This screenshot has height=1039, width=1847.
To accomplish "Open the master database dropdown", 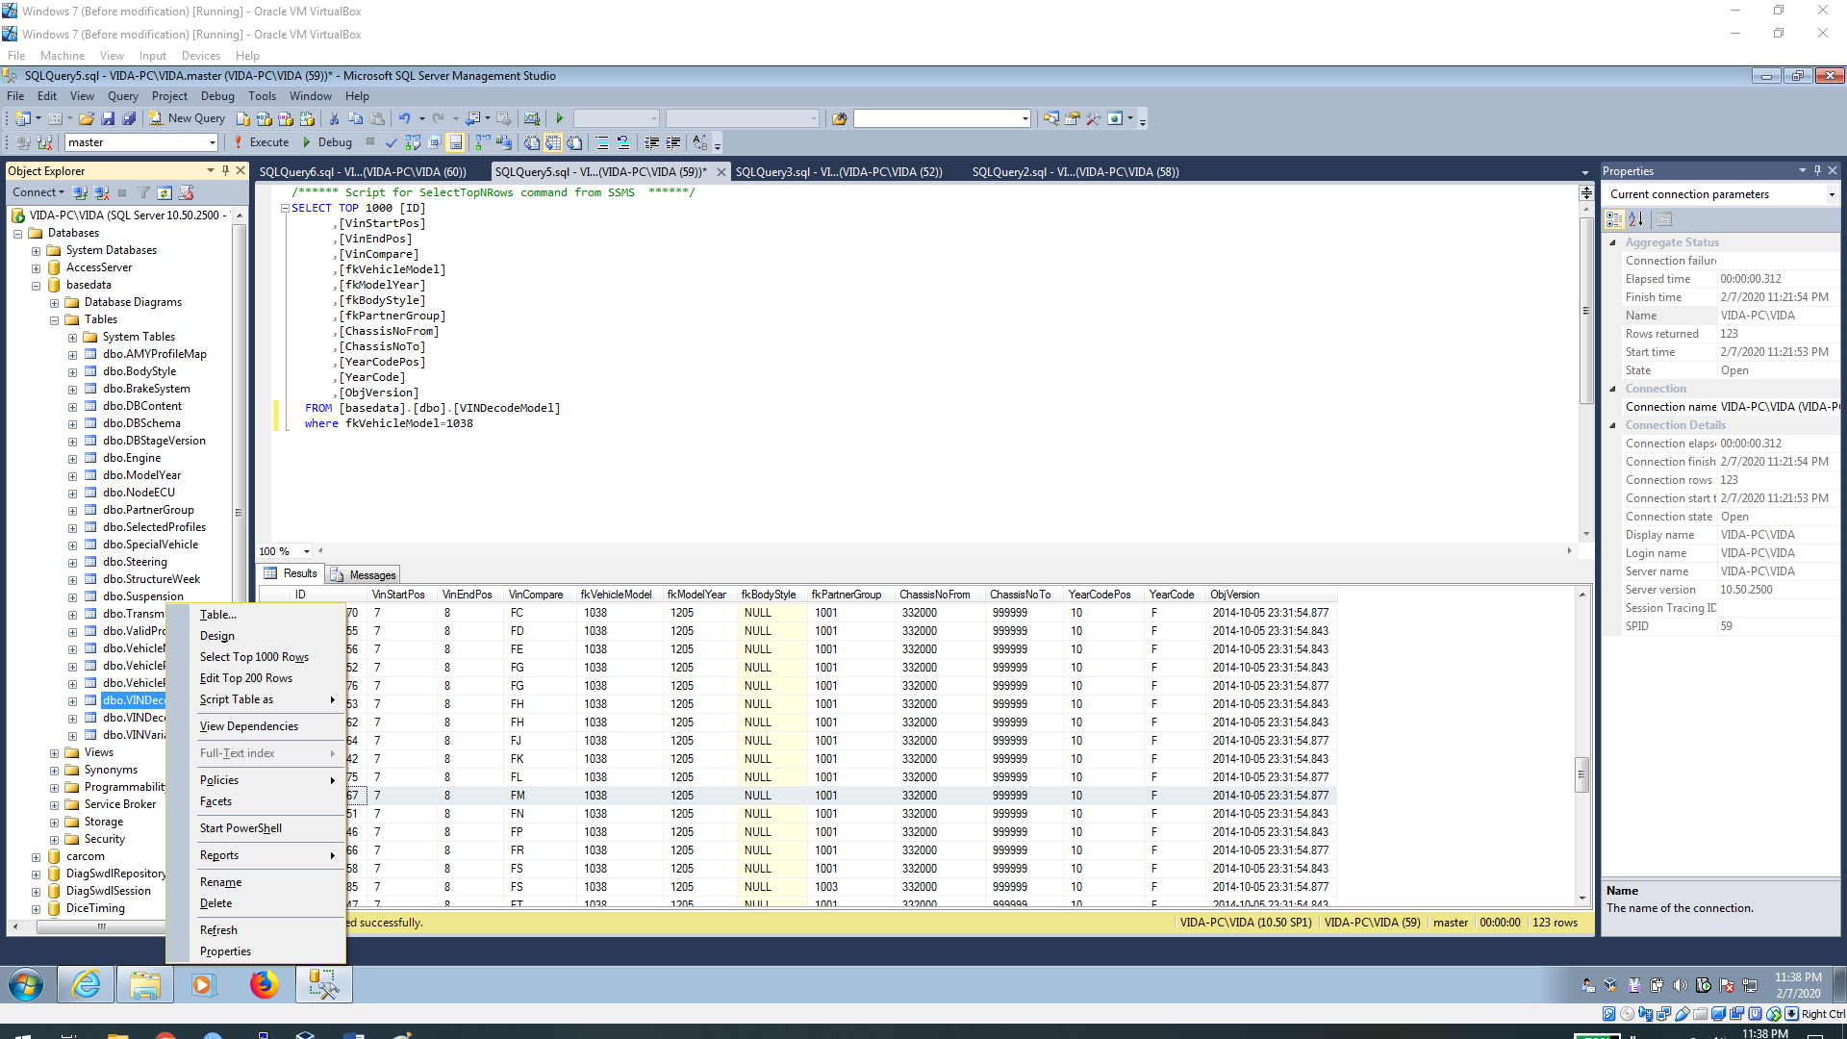I will (212, 142).
